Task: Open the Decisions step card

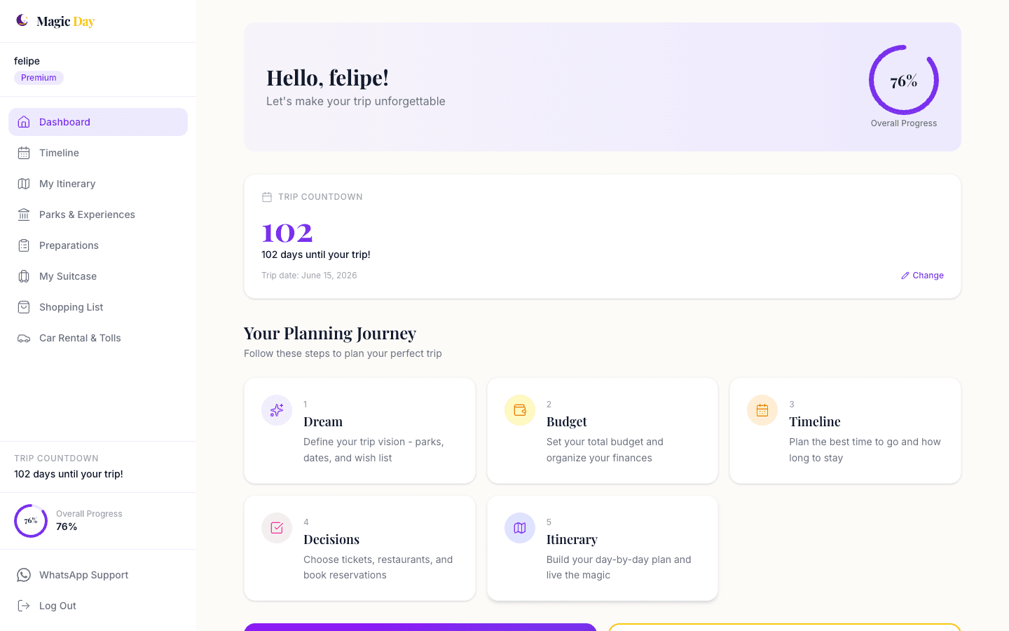Action: click(359, 548)
